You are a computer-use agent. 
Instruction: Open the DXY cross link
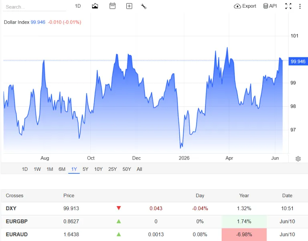click(11, 209)
